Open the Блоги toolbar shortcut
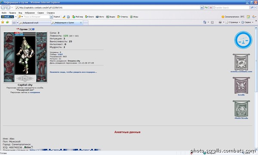 tap(89, 17)
